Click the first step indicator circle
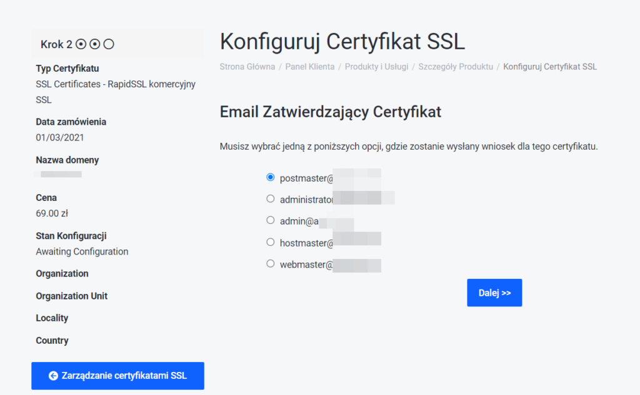This screenshot has height=395, width=640. point(81,44)
